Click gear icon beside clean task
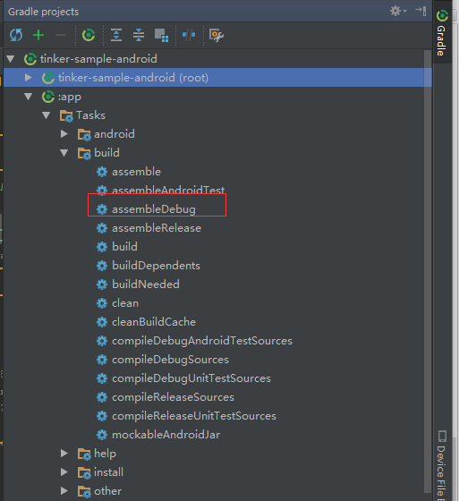 pyautogui.click(x=102, y=303)
